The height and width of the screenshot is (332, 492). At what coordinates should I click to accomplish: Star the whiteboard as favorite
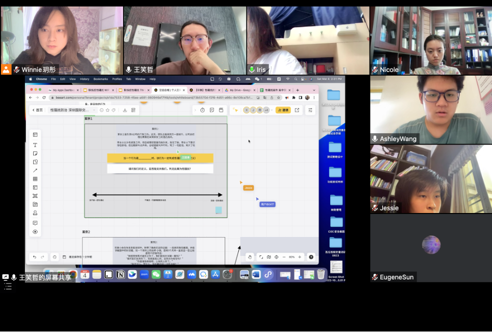tap(108, 110)
